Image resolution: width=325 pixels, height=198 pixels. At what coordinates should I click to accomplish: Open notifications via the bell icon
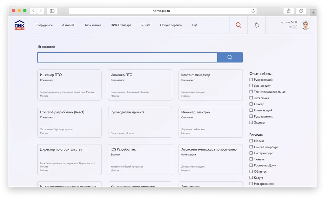[x=257, y=25]
